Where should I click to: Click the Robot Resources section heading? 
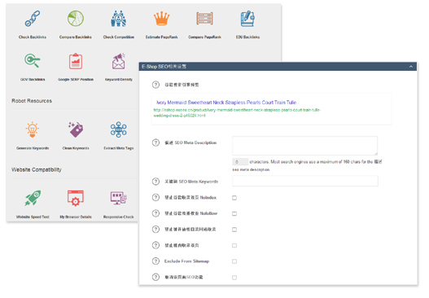click(x=32, y=101)
